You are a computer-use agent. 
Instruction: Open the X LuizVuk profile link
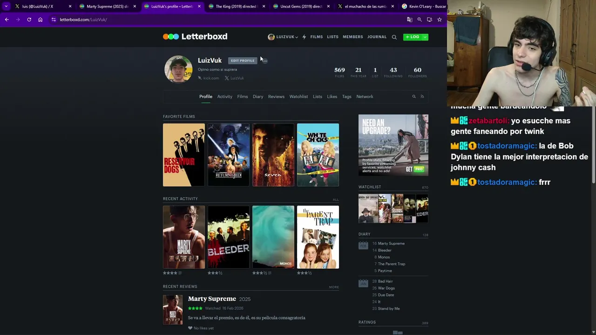tap(234, 78)
